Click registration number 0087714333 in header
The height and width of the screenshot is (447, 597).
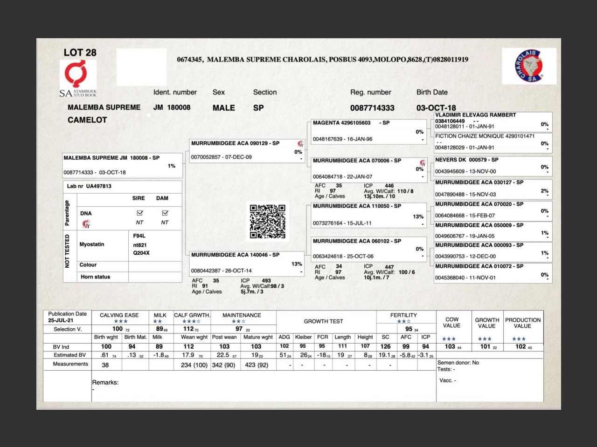[372, 108]
